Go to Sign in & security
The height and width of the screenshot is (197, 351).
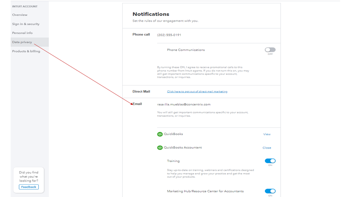click(x=26, y=24)
